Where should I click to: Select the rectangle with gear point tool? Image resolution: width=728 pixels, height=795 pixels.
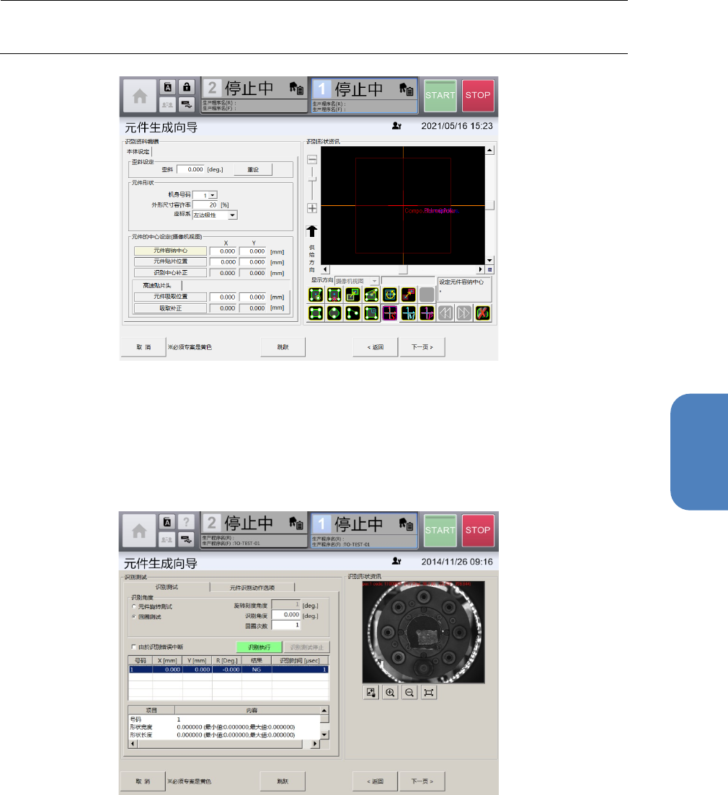click(316, 295)
